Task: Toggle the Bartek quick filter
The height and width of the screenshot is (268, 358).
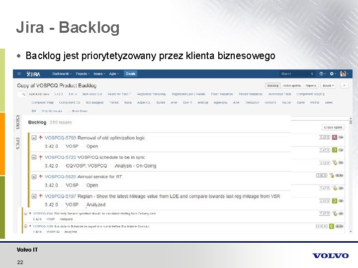Action: [161, 103]
